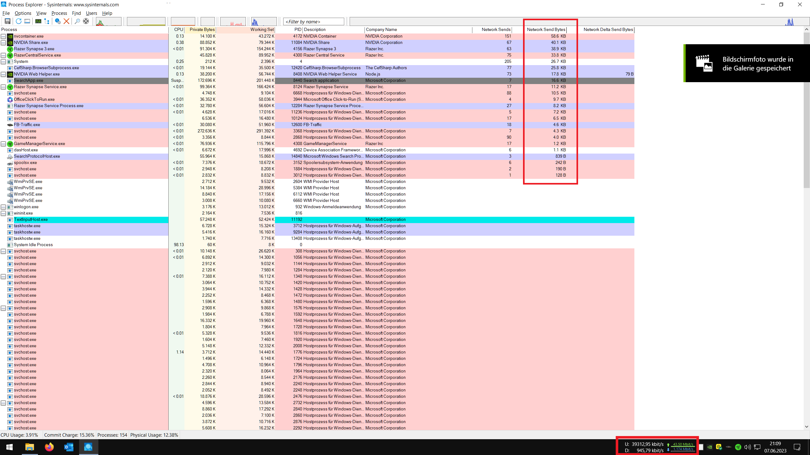Open the Find menu
The width and height of the screenshot is (810, 455).
click(x=76, y=13)
